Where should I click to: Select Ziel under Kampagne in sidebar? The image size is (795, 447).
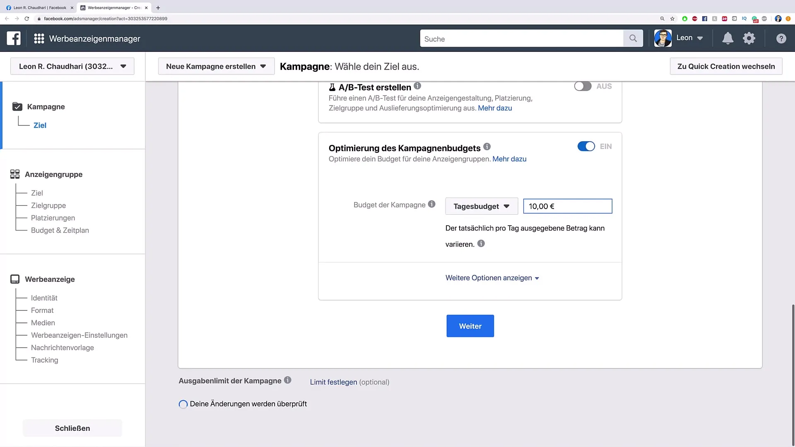point(40,125)
